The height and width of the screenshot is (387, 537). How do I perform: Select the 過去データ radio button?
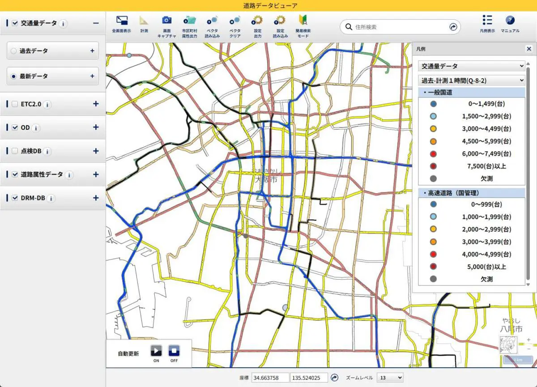13,51
